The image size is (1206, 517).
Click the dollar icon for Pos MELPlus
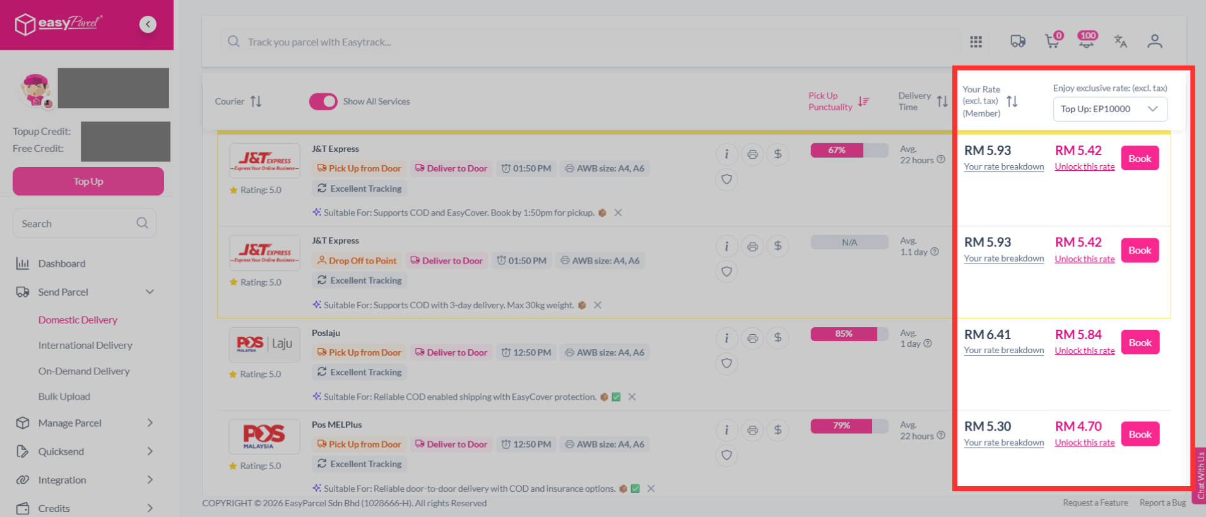point(778,430)
